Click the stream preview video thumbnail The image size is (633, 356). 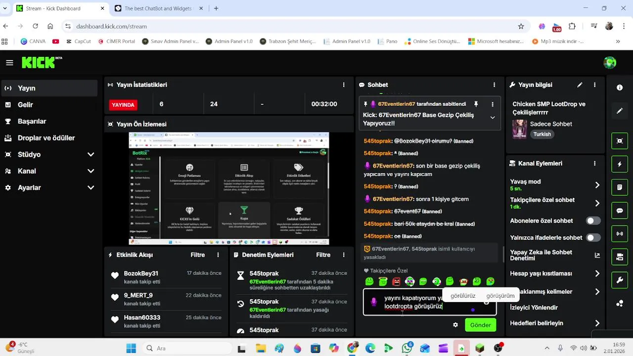pyautogui.click(x=229, y=188)
